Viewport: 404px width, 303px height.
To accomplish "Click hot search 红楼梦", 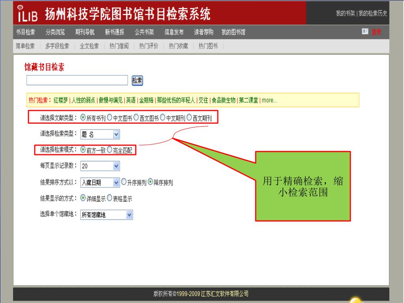I will click(x=61, y=100).
